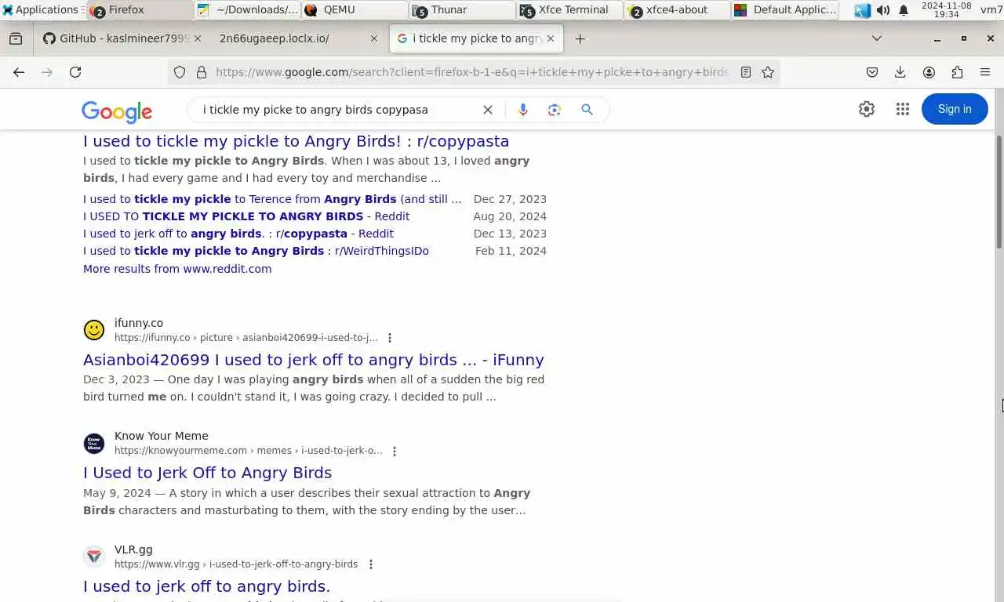Image resolution: width=1004 pixels, height=602 pixels.
Task: Click the shield tracking protection icon
Action: (x=180, y=72)
